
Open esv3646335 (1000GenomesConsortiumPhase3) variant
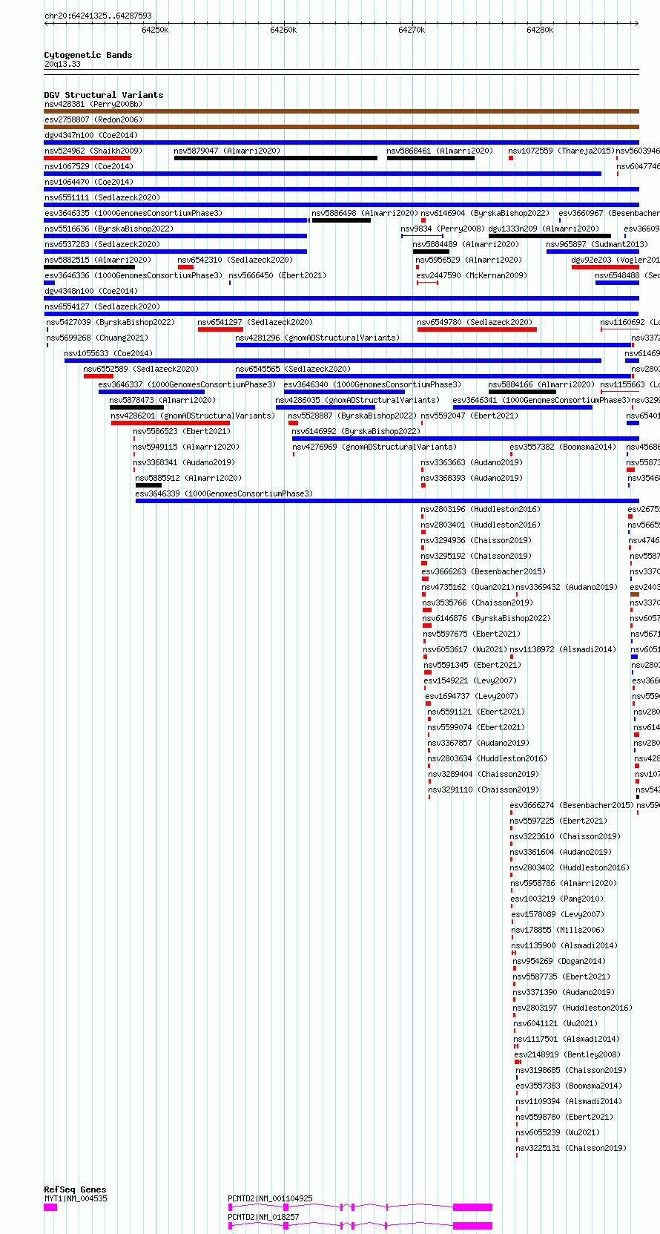coord(133,213)
